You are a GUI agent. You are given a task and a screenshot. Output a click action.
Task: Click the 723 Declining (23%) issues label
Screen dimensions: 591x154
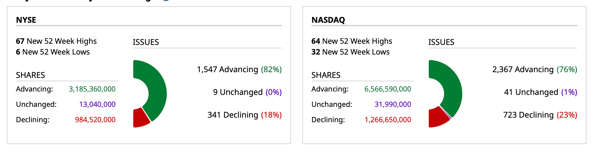[540, 115]
